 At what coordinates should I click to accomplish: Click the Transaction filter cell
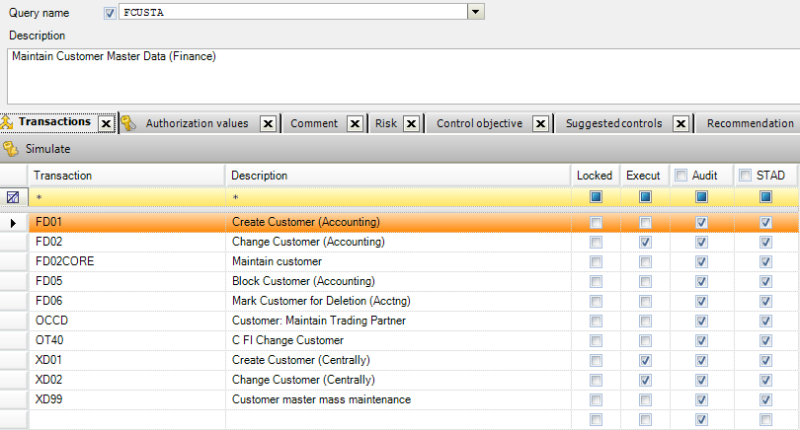(x=126, y=197)
